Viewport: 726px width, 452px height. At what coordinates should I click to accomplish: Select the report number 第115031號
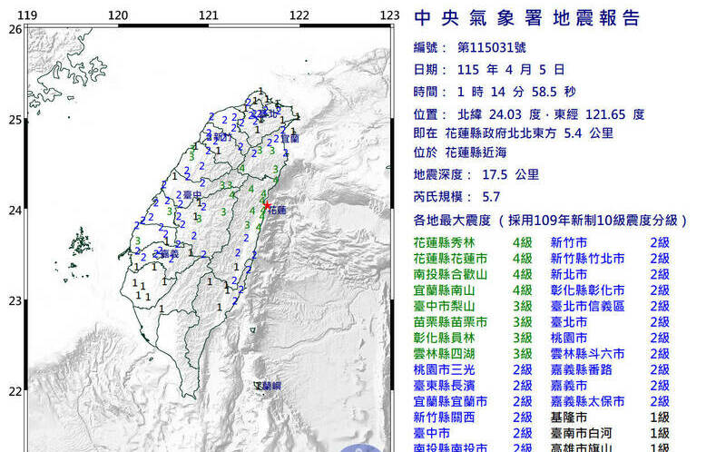tap(492, 47)
